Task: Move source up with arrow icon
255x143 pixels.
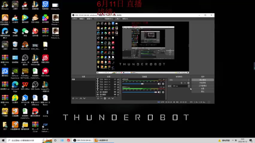Action: pyautogui.click(x=109, y=99)
